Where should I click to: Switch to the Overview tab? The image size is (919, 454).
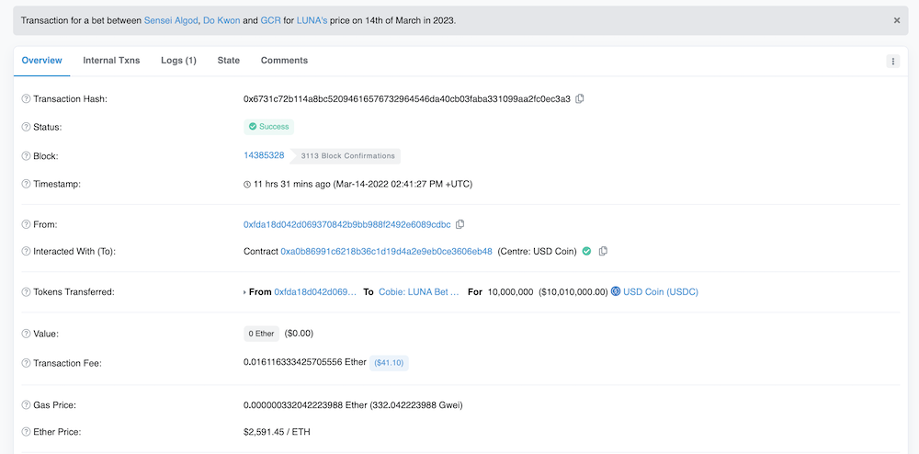[x=41, y=61]
